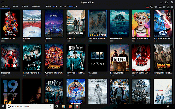Open the Genre All dropdown
Image resolution: width=175 pixels, height=109 pixels.
tap(55, 6)
